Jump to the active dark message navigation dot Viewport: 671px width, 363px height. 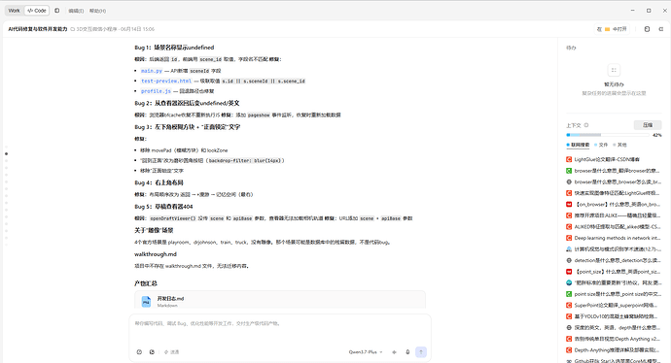click(6, 153)
